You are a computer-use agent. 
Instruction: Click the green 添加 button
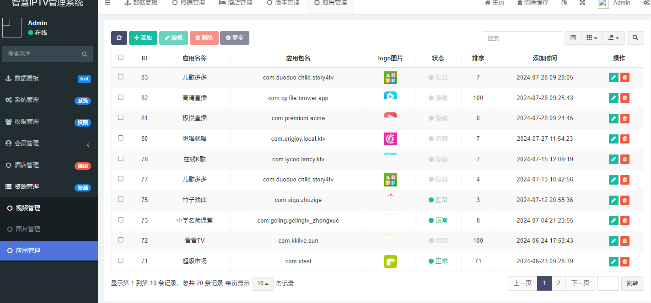click(x=143, y=38)
